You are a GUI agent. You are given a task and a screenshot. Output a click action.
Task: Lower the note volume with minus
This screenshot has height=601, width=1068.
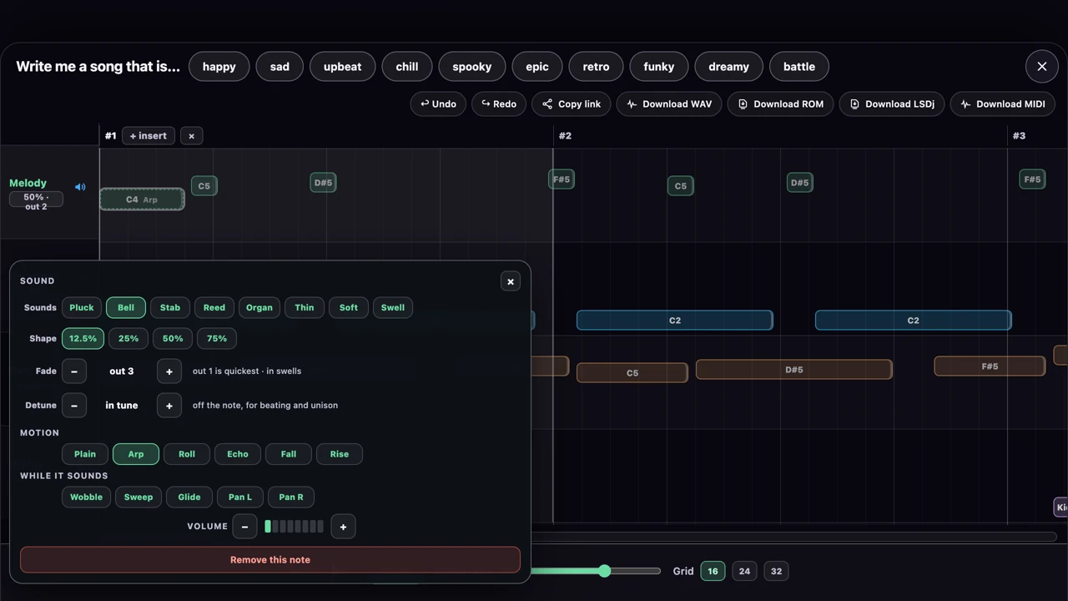tap(244, 527)
